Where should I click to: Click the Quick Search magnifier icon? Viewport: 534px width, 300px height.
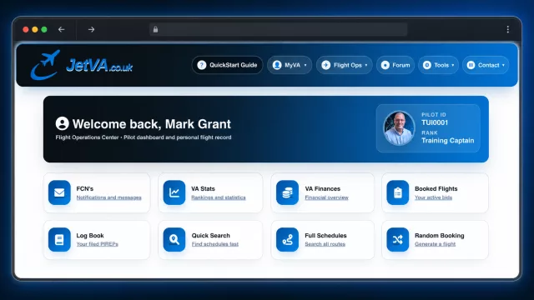(174, 239)
